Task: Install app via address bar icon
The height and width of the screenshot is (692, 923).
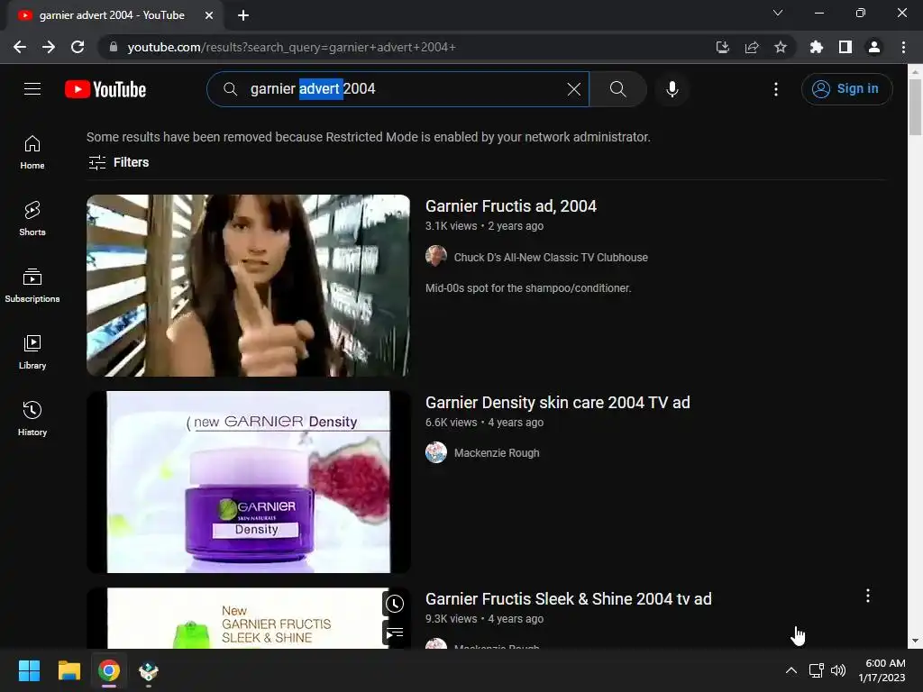Action: (x=722, y=47)
